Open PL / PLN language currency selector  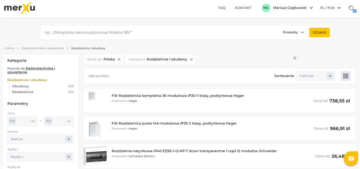click(x=331, y=8)
